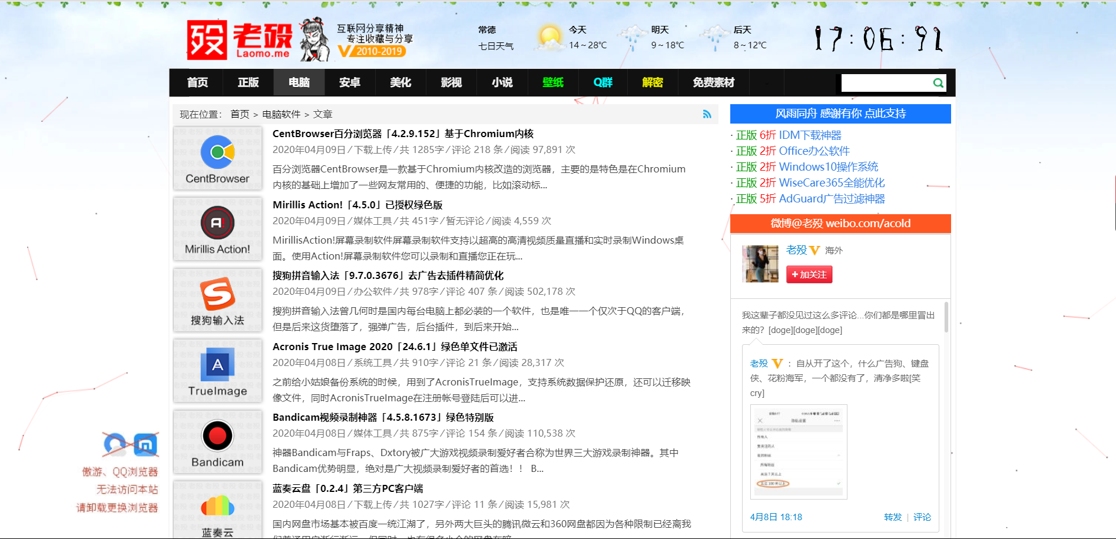Click Weibo post date 4月8日 18:18
The height and width of the screenshot is (539, 1116).
tap(776, 517)
